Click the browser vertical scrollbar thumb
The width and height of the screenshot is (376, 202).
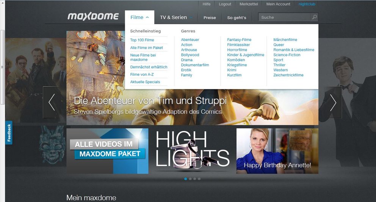[x=2, y=67]
